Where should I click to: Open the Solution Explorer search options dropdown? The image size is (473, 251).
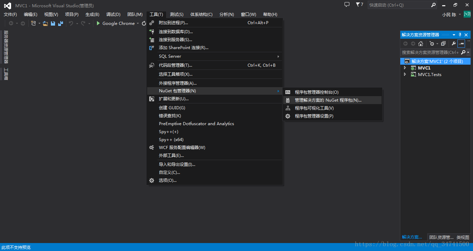pyautogui.click(x=468, y=53)
